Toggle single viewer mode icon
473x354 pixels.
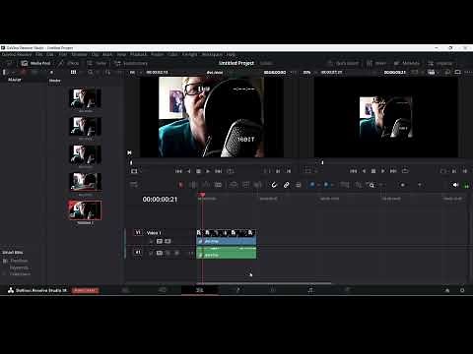coord(457,72)
